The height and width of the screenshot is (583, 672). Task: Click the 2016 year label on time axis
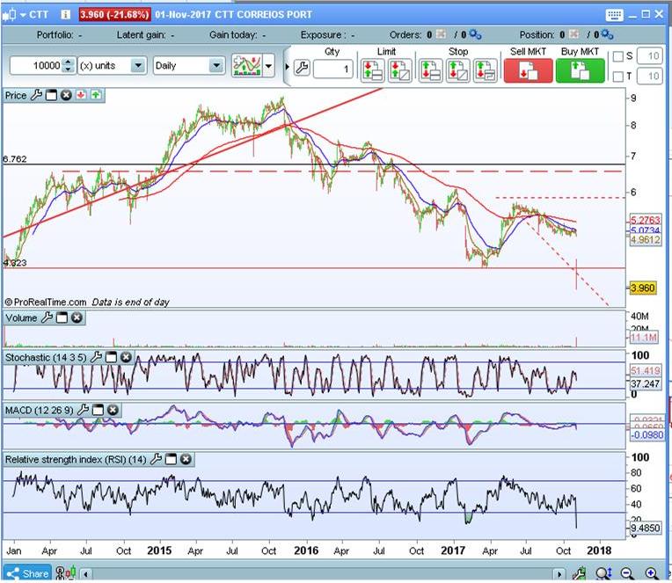click(x=306, y=550)
